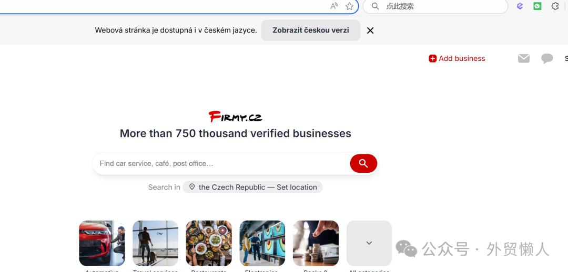
Task: Dismiss the Czech language banner
Action: pyautogui.click(x=370, y=30)
